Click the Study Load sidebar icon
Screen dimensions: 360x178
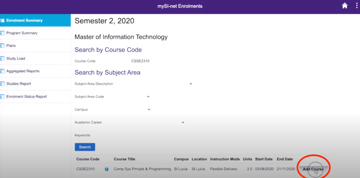coord(2,58)
